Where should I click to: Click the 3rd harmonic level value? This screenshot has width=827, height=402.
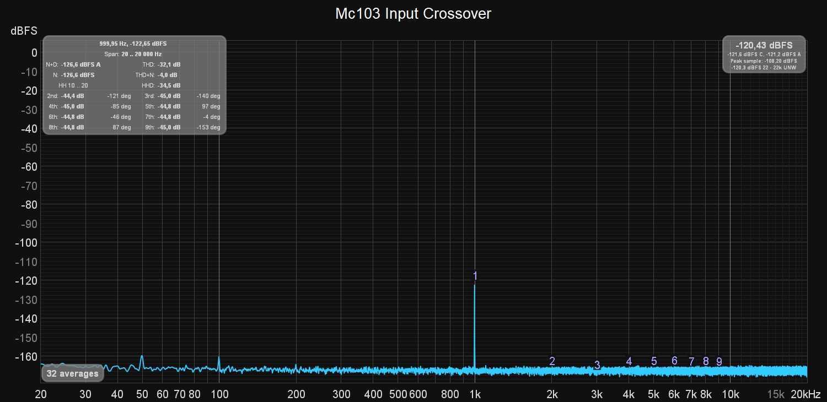(169, 96)
